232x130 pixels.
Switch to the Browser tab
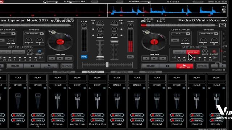click(64, 72)
